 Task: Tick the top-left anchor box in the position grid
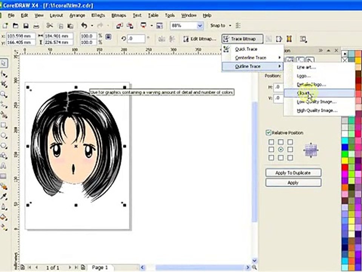pos(271,142)
